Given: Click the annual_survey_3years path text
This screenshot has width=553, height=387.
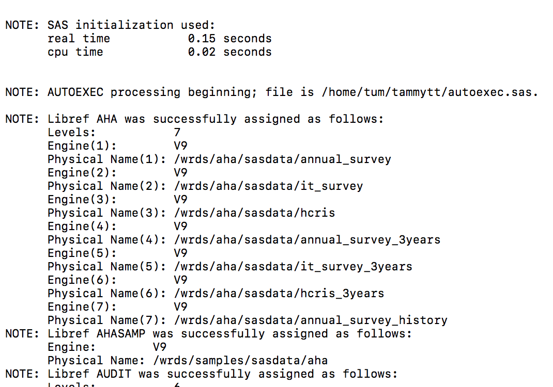Looking at the screenshot, I should [307, 240].
